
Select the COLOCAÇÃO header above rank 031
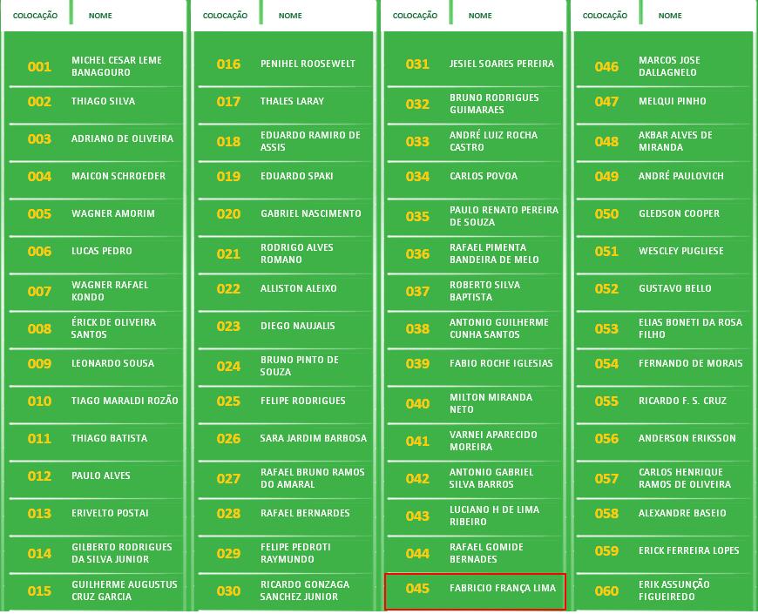click(x=415, y=16)
